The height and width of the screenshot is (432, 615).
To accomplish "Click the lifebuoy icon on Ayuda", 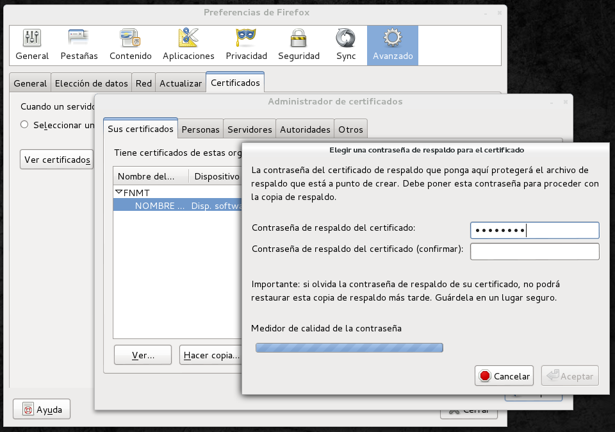I will pos(28,409).
